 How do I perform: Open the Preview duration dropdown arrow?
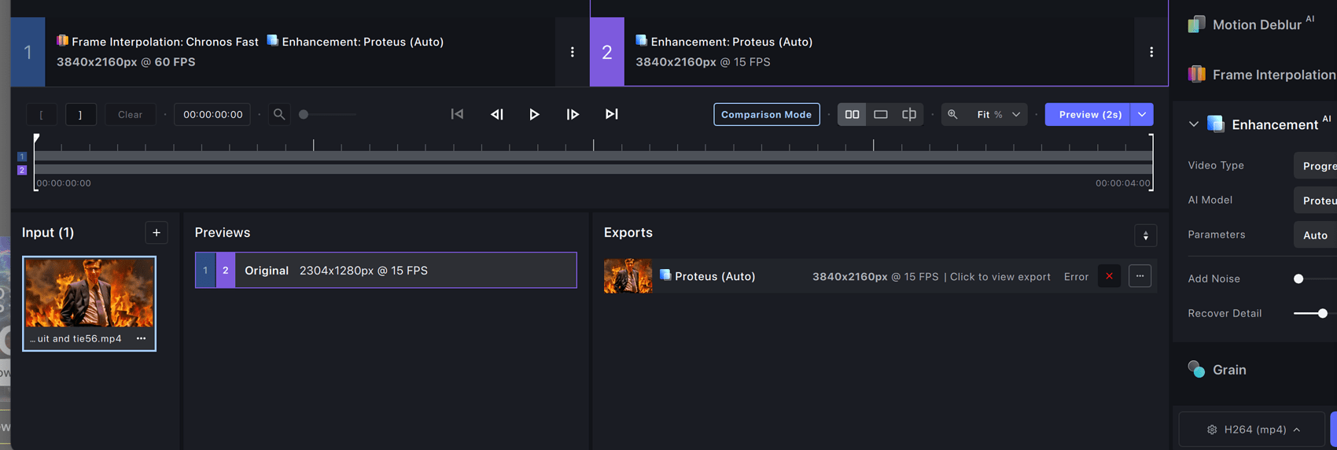click(1142, 115)
